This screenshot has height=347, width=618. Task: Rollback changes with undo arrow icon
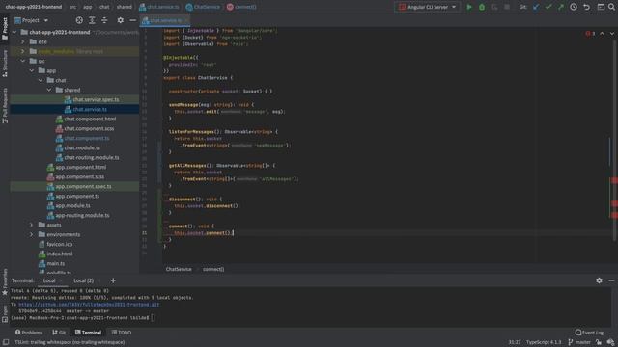586,7
